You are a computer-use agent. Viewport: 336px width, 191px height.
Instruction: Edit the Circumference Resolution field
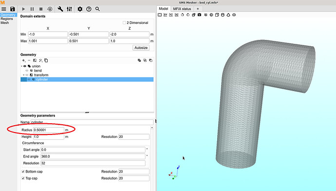tap(93, 163)
